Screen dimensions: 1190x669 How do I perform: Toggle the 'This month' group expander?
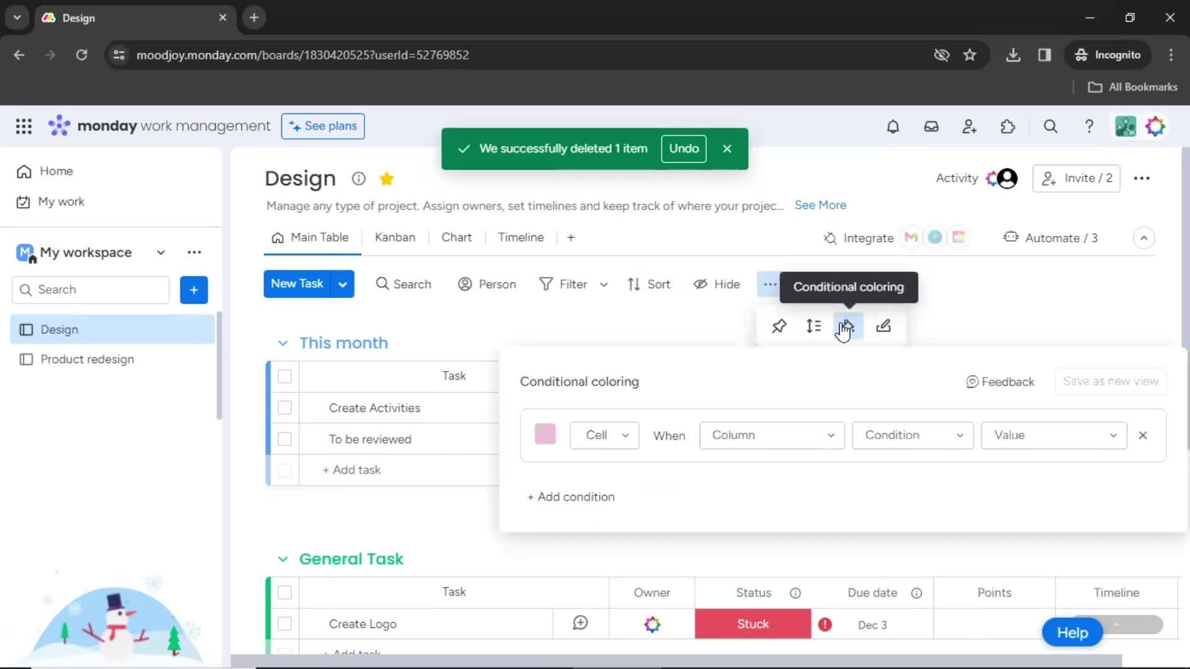click(283, 343)
